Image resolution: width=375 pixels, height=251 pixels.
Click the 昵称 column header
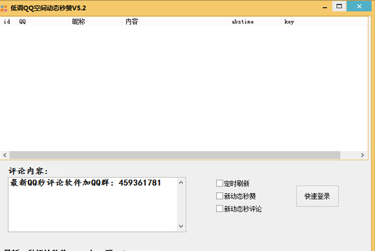coord(96,21)
